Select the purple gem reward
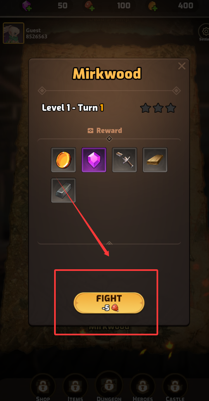Viewport: 209px width, 401px height. click(94, 160)
